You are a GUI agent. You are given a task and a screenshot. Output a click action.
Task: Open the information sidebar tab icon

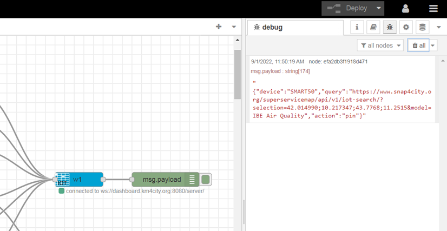point(357,27)
